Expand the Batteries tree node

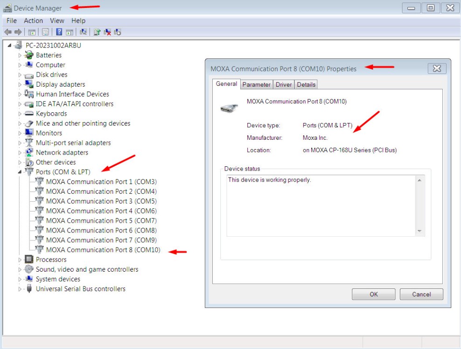(x=20, y=55)
